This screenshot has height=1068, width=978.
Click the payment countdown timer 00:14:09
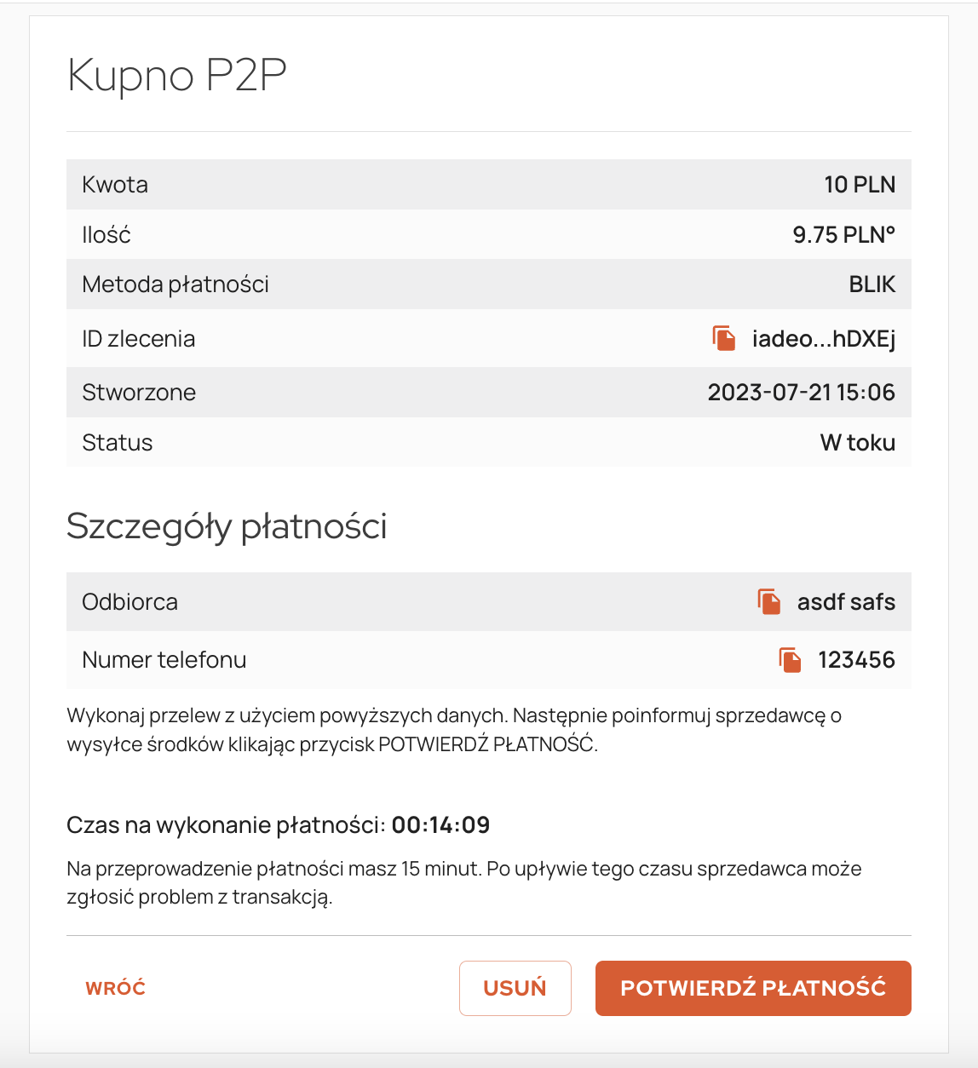click(440, 825)
